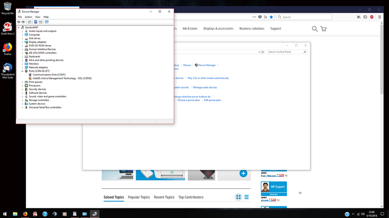
Task: Select Intel(R) Active Management Technology - SOL (COM3)
Action: (x=62, y=78)
